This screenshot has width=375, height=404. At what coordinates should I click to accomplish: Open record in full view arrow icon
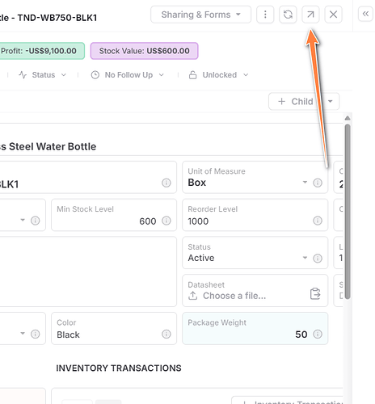tap(310, 15)
